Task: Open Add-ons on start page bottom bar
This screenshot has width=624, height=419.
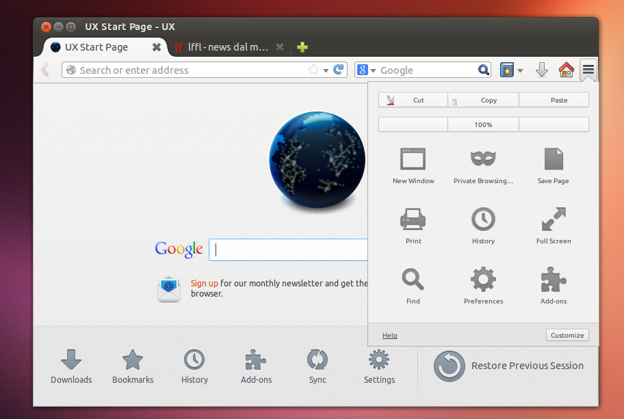Action: [x=256, y=366]
